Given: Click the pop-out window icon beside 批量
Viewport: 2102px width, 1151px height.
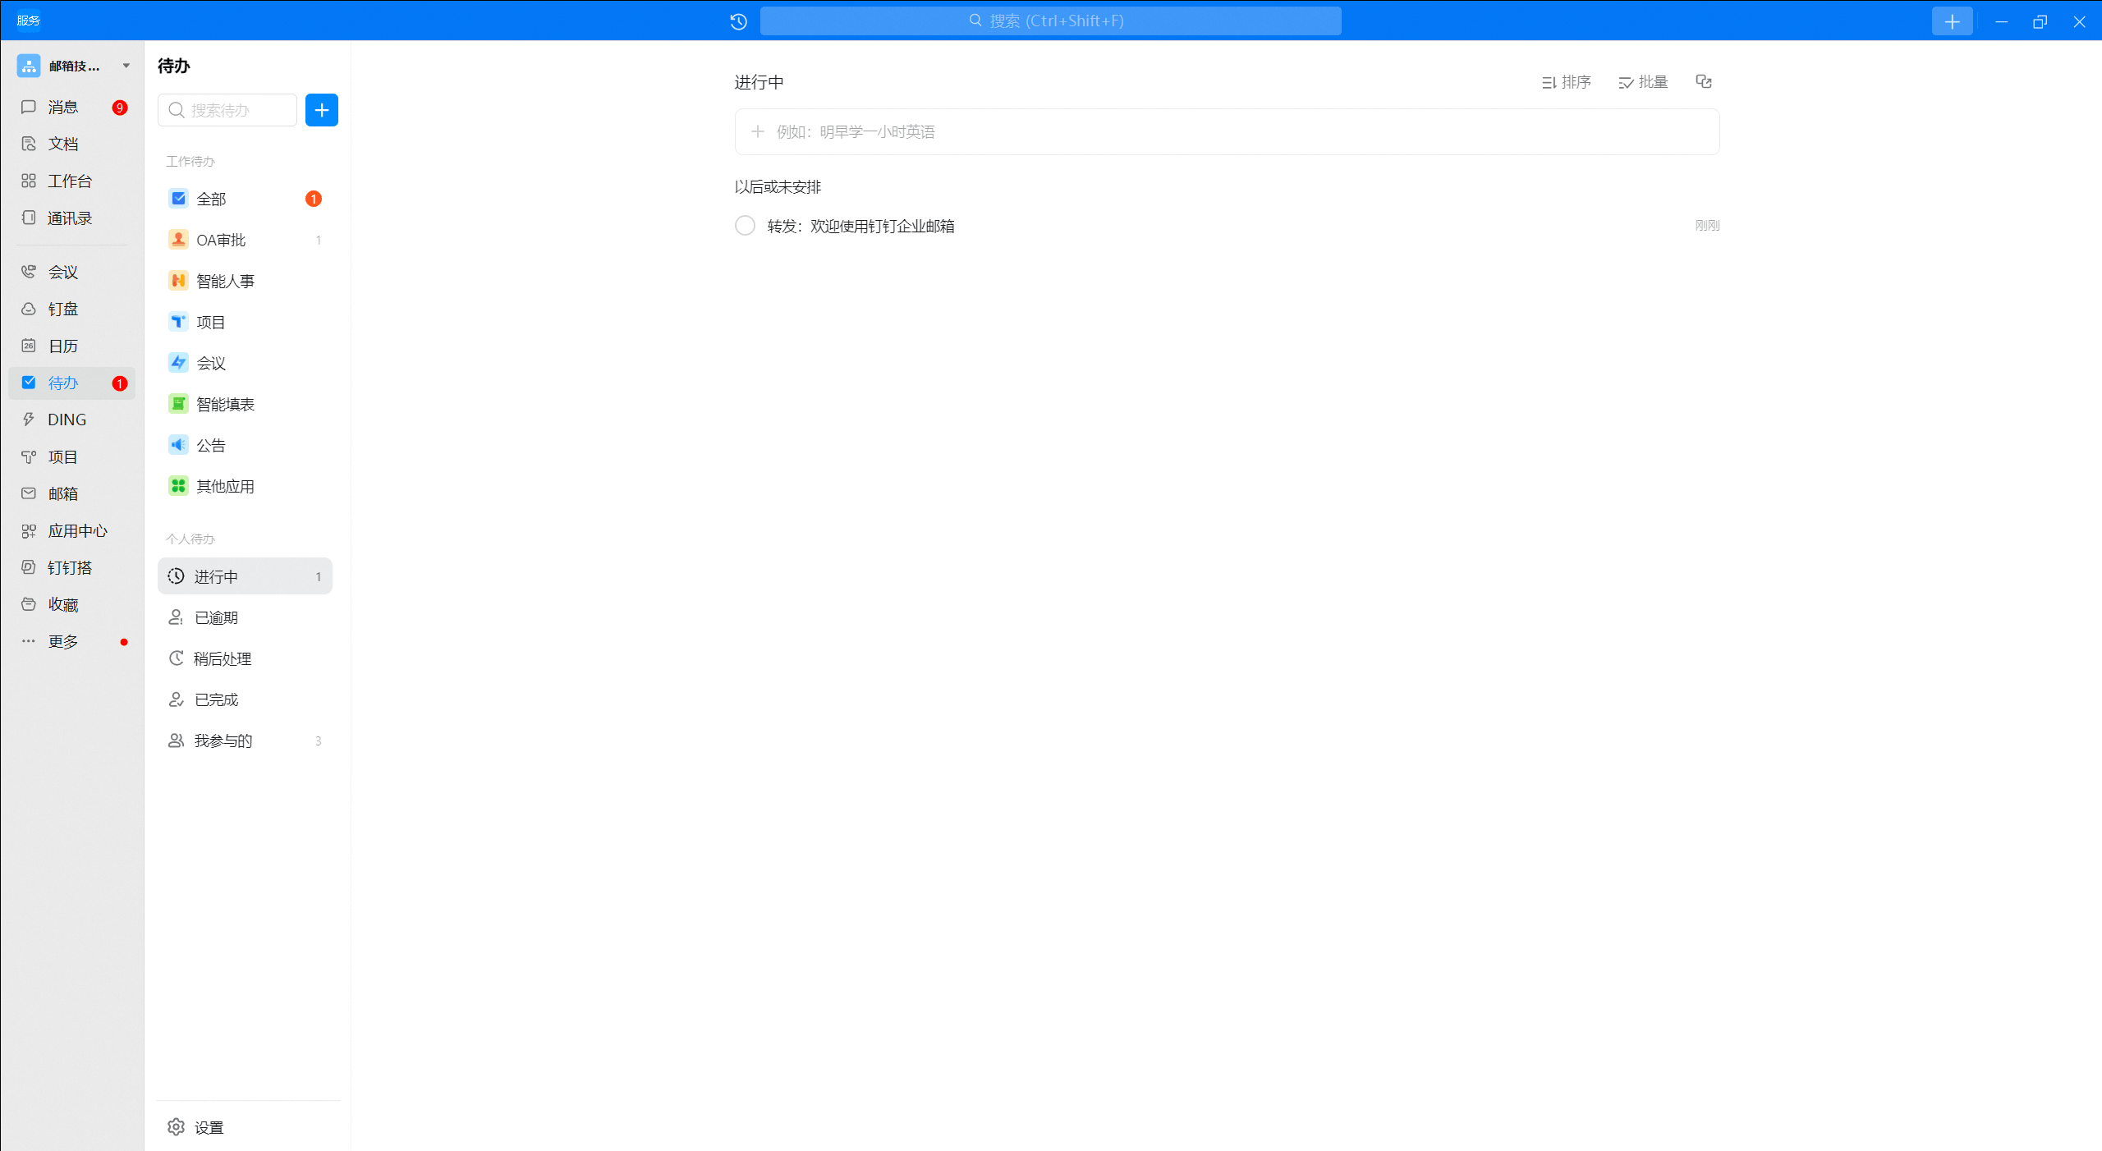Looking at the screenshot, I should click(1704, 81).
